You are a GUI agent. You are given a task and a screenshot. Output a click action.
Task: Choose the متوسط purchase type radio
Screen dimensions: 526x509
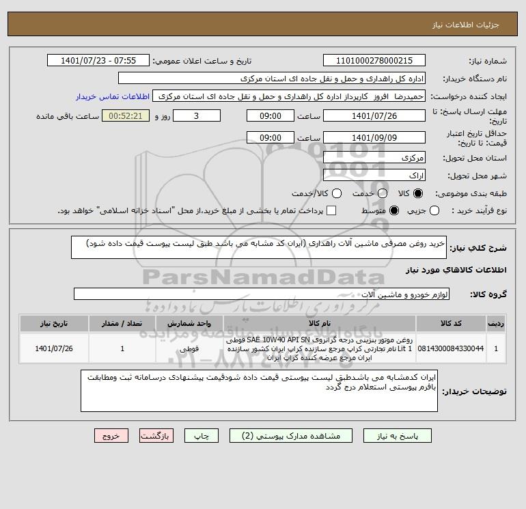[394, 210]
